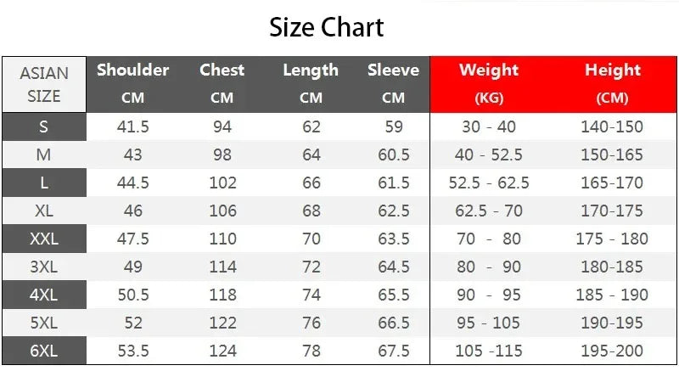679x371 pixels.
Task: Select the M size row label
Action: coord(44,155)
